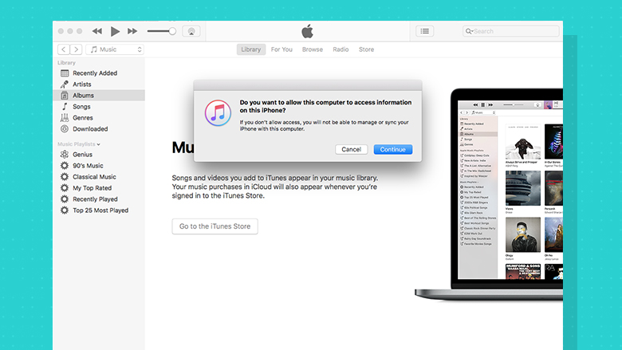Screen dimensions: 622x350
Task: Click the 90's Music gear icon
Action: point(65,165)
